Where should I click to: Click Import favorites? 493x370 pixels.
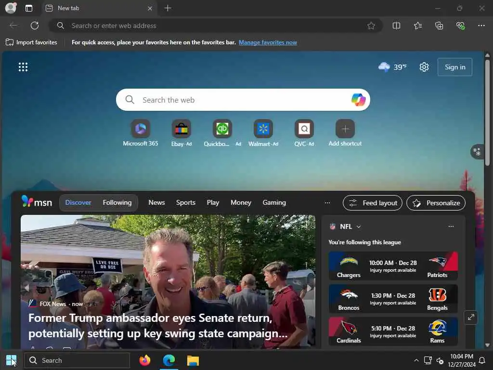pyautogui.click(x=31, y=42)
